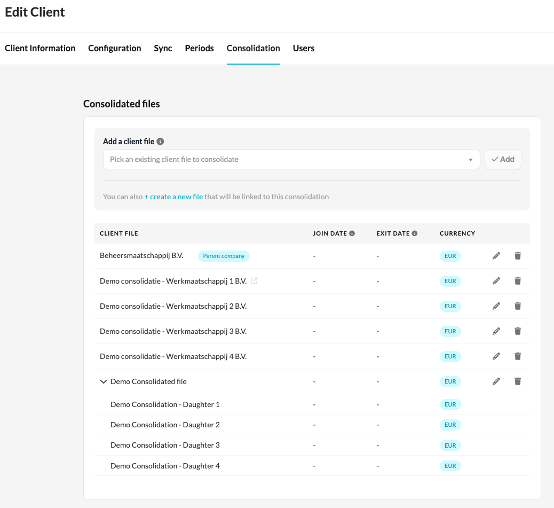This screenshot has width=554, height=508.
Task: Collapse the Demo Consolidated file group
Action: tap(104, 381)
